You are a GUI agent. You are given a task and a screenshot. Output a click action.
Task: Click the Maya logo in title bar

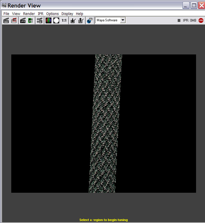[4, 5]
